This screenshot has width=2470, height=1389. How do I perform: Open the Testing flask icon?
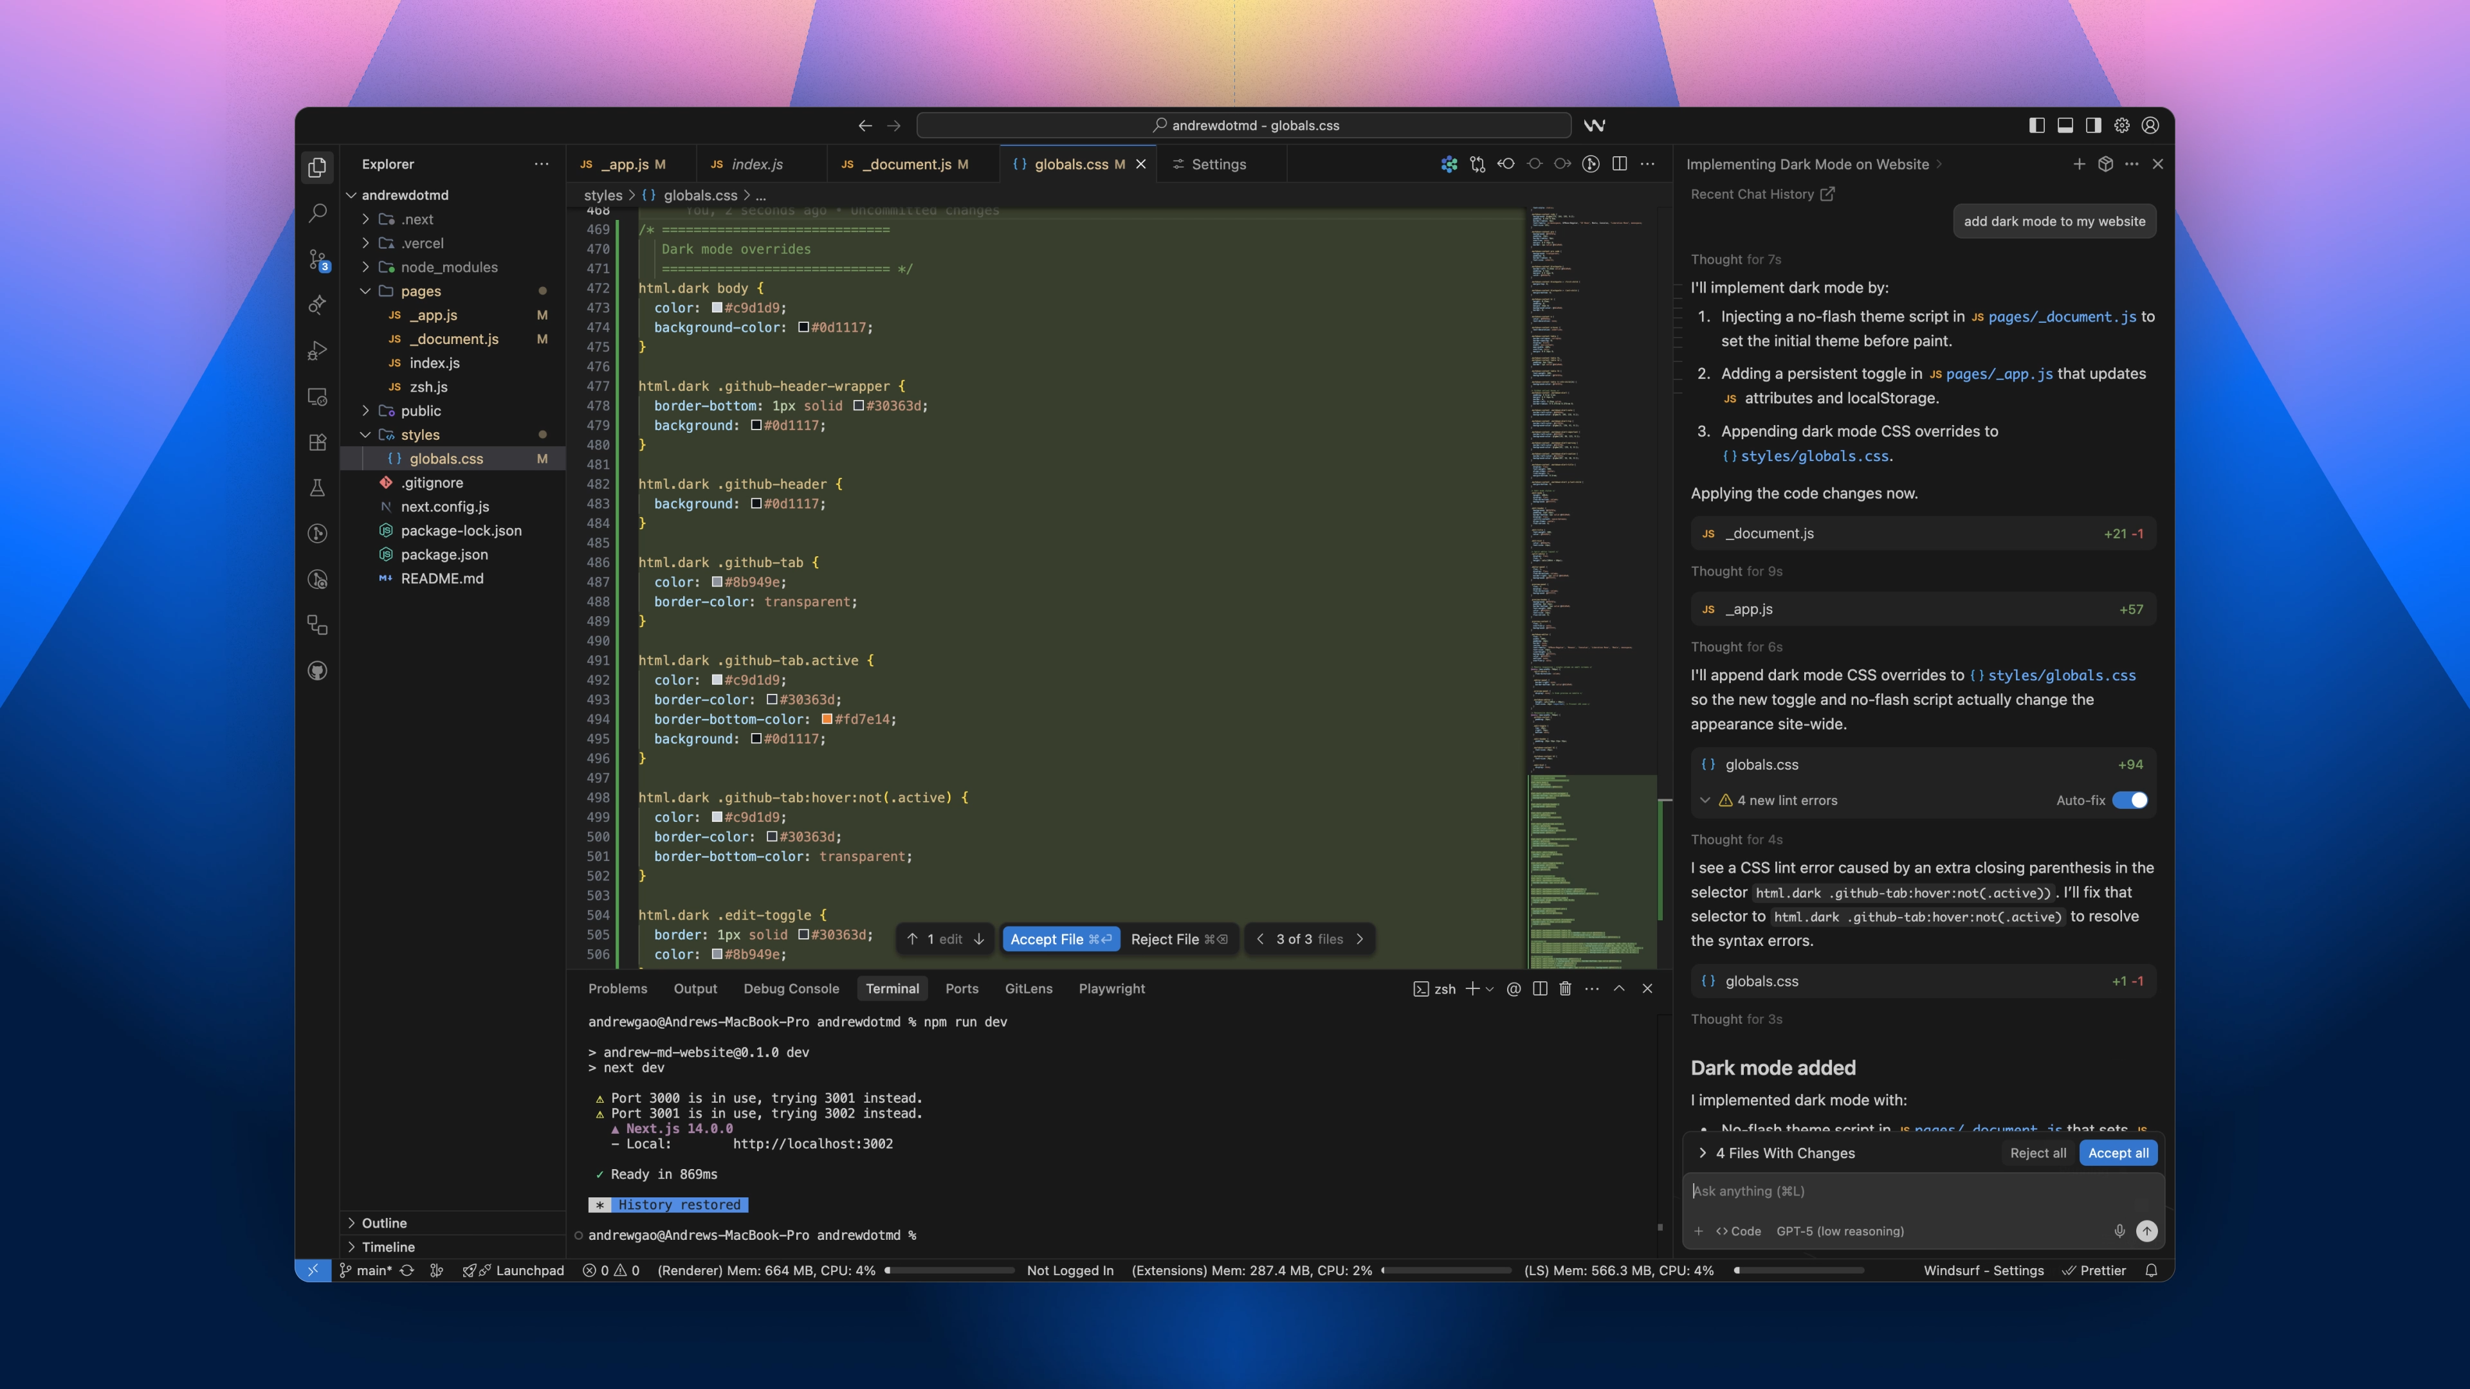click(317, 487)
